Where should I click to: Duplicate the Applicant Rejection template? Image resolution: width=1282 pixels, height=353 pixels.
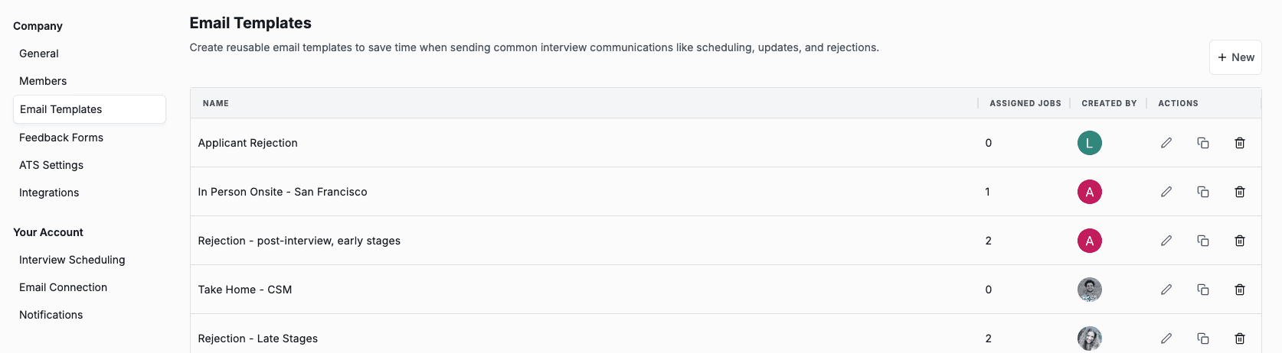click(1203, 143)
